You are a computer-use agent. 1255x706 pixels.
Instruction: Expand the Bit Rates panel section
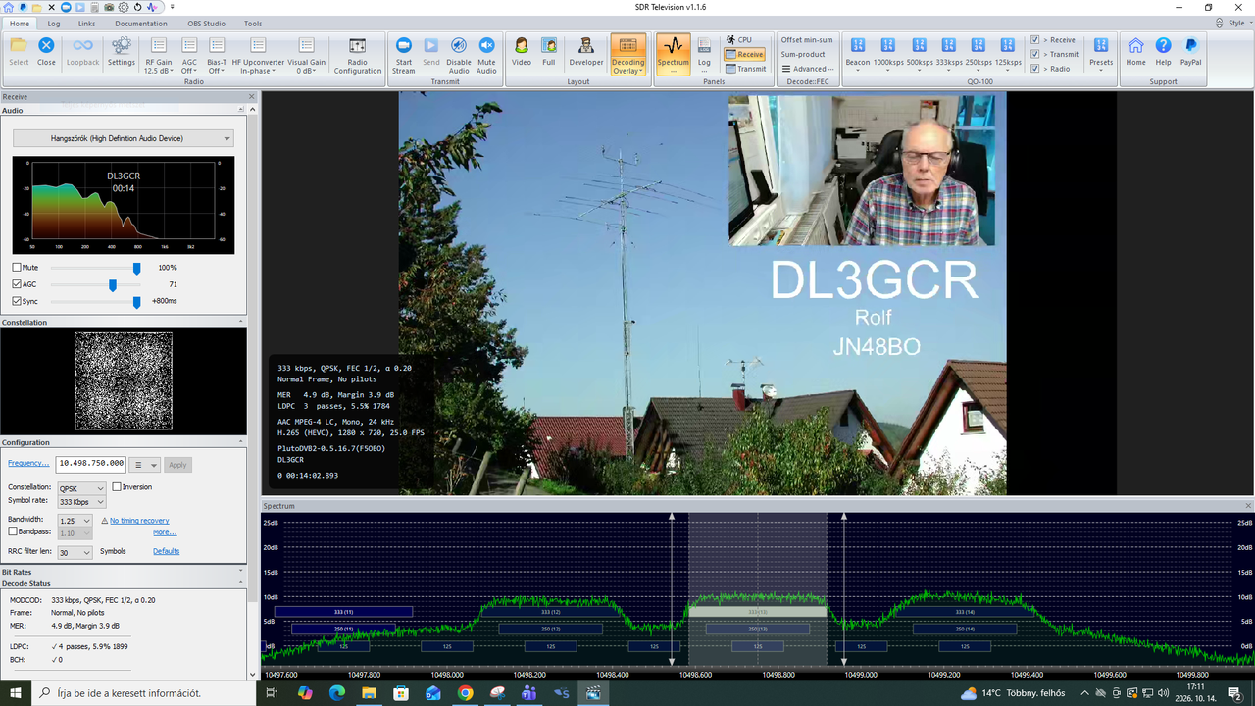click(241, 571)
